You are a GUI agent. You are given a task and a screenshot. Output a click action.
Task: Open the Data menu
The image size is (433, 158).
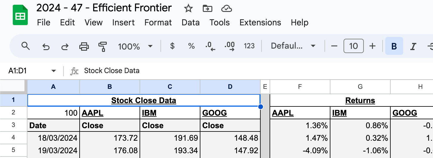(190, 23)
